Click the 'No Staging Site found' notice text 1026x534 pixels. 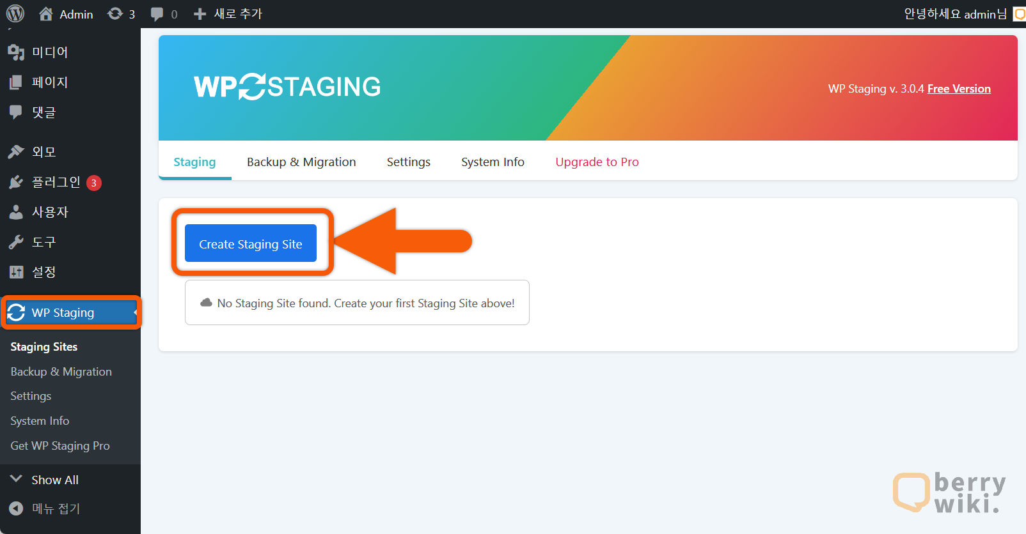point(366,303)
